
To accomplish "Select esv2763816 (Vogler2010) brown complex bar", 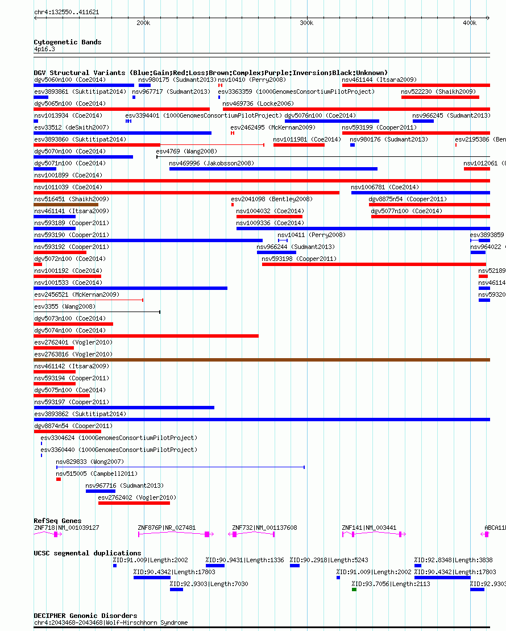I will click(x=262, y=360).
